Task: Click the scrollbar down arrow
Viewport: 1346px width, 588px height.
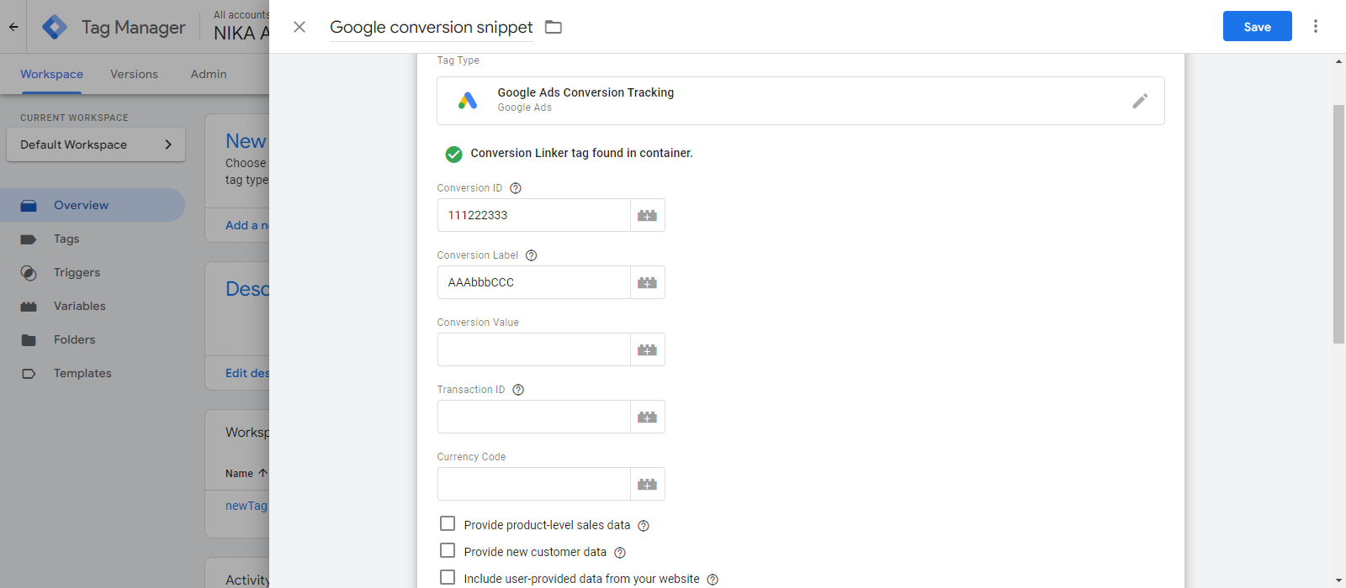Action: point(1338,580)
